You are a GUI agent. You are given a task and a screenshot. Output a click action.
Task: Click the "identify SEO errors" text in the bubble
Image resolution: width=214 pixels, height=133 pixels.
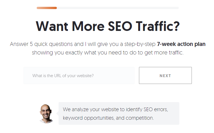click(x=147, y=109)
